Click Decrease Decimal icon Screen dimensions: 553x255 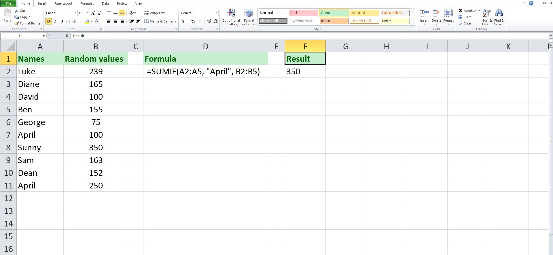pyautogui.click(x=216, y=21)
